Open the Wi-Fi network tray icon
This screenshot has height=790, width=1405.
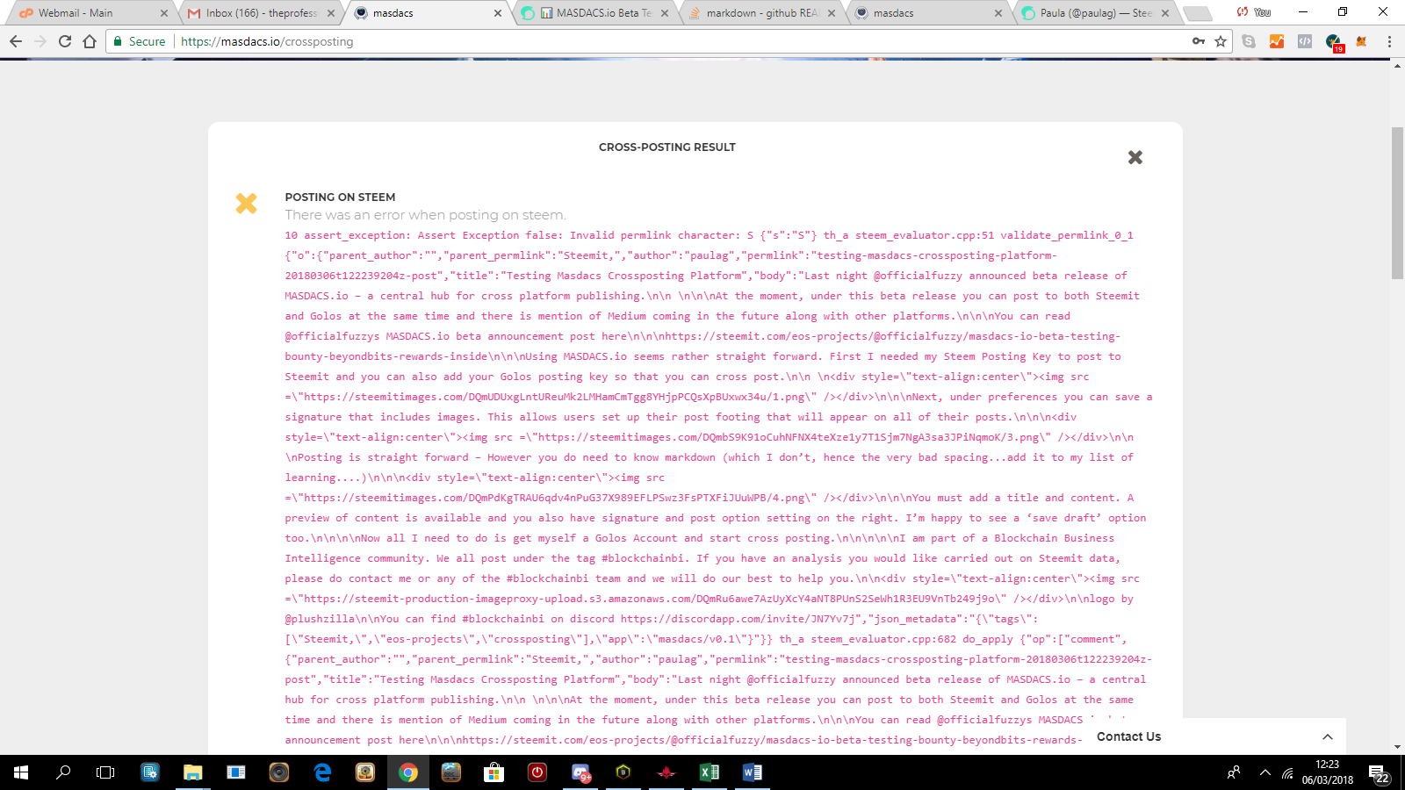1287,772
